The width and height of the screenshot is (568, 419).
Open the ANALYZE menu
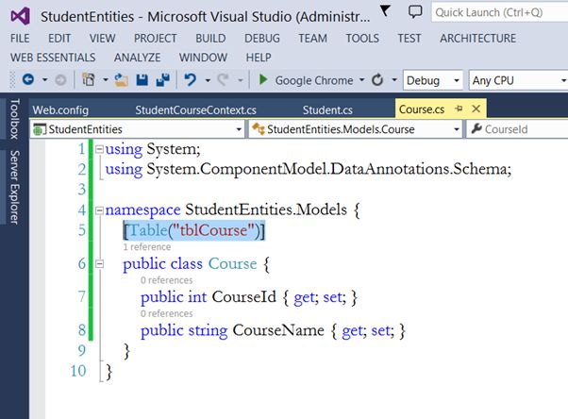pyautogui.click(x=138, y=58)
